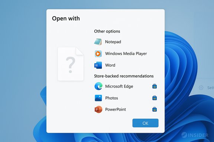
Task: Click the Store-backed recommendations heading
Action: [124, 76]
